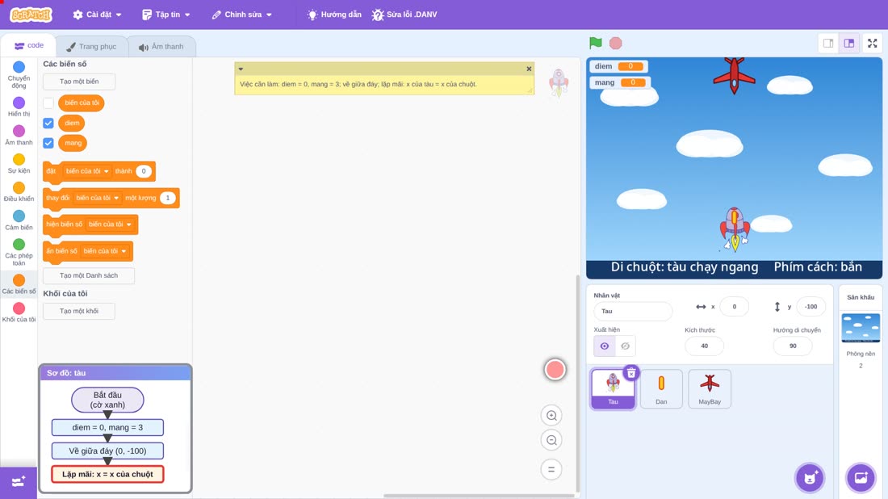Collapse the yellow comment note arrow
This screenshot has width=888, height=499.
241,69
